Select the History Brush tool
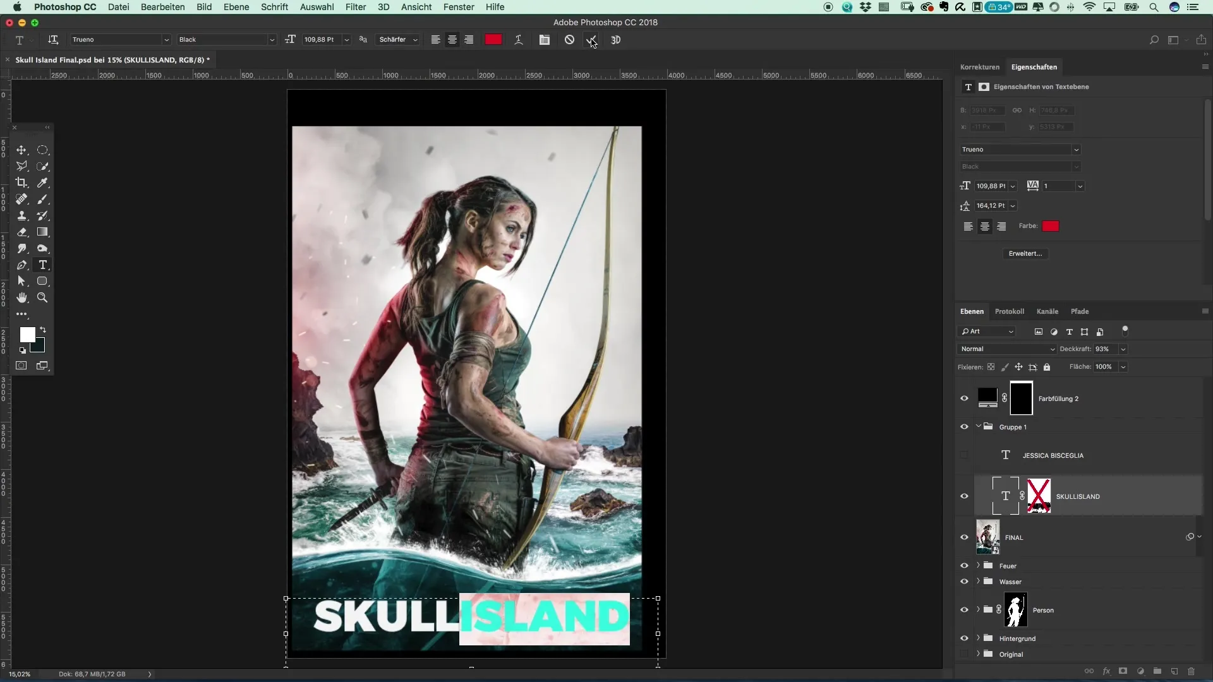Image resolution: width=1213 pixels, height=682 pixels. 42,215
